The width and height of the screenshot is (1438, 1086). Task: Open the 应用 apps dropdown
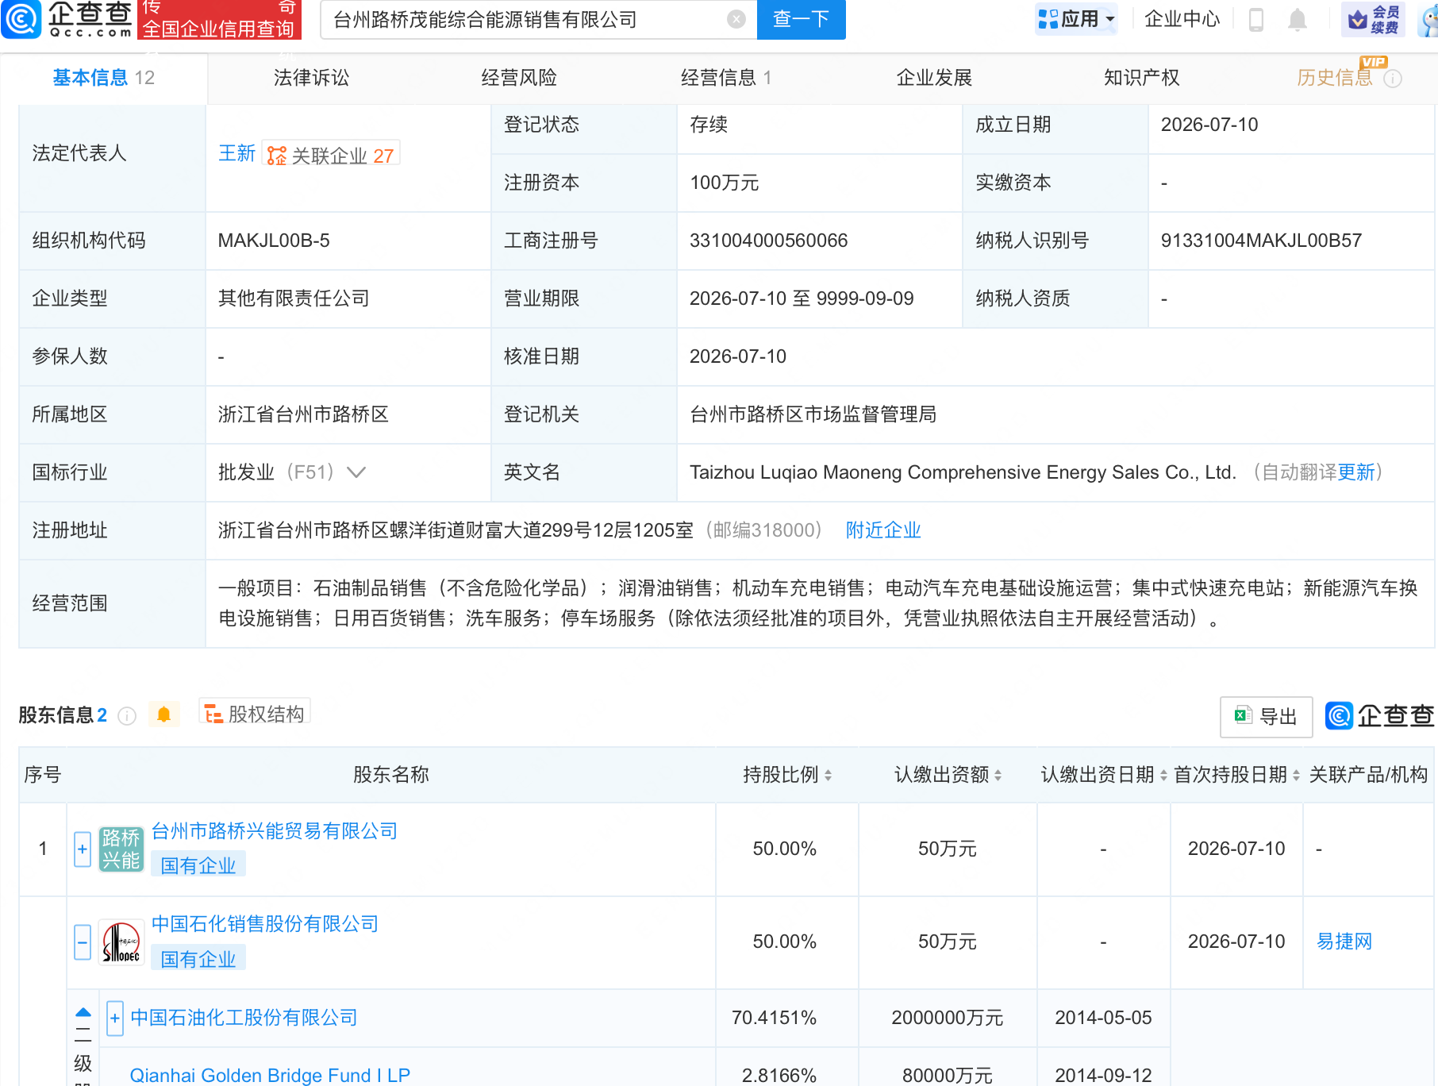(1076, 19)
